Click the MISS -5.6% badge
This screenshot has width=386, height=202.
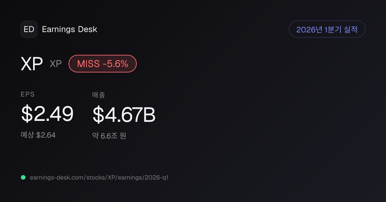point(103,63)
